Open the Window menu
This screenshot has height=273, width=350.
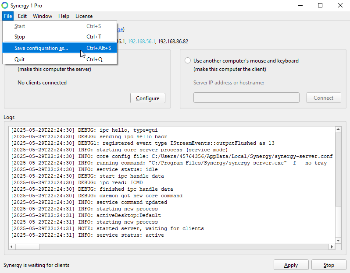coord(43,16)
